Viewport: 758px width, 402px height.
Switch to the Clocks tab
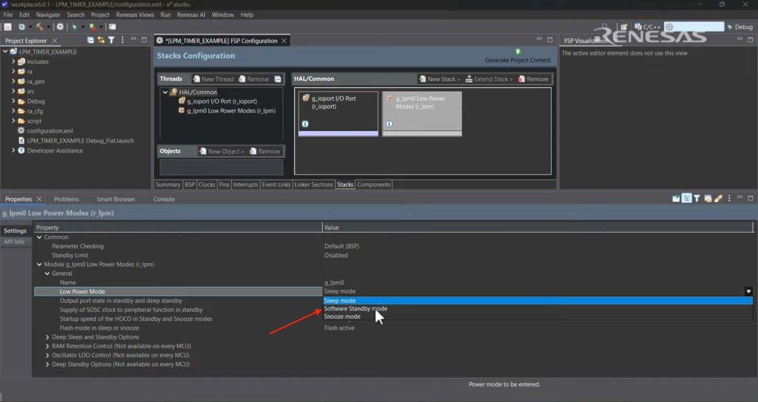tap(207, 184)
